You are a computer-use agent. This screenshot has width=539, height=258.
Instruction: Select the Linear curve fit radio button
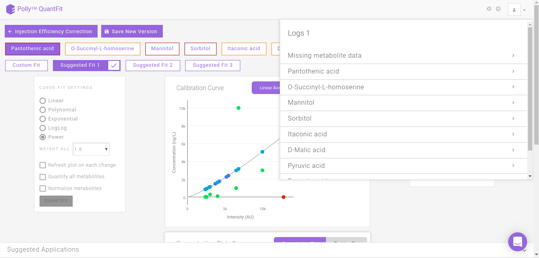click(x=43, y=101)
